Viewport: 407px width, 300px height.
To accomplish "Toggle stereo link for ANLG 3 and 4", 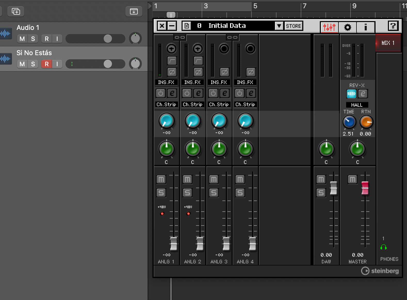I will (232, 37).
